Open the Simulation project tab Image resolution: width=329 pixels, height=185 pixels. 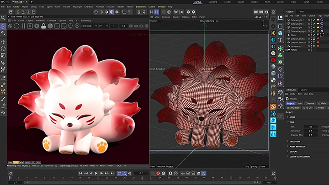tap(293, 108)
